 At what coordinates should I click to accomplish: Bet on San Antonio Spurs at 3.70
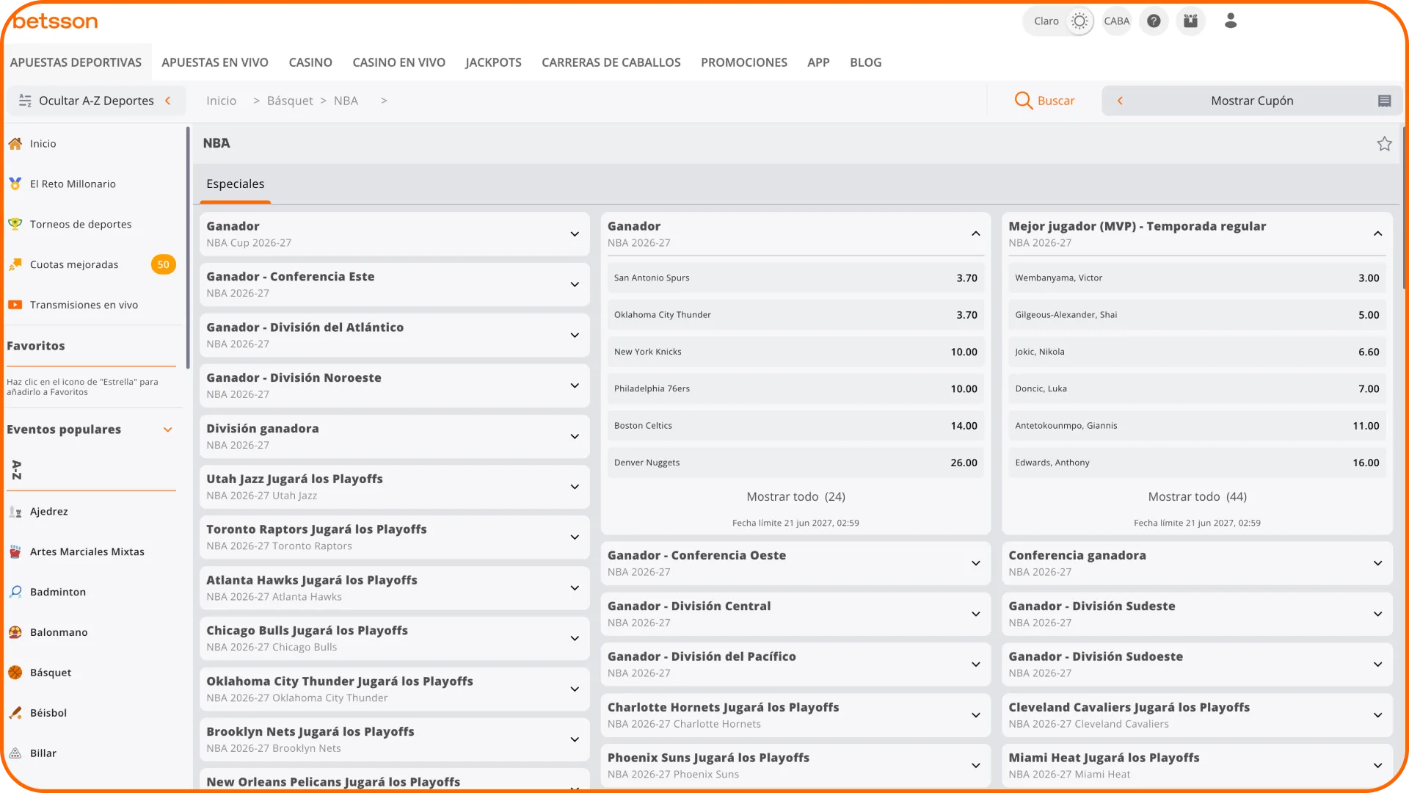pyautogui.click(x=795, y=278)
